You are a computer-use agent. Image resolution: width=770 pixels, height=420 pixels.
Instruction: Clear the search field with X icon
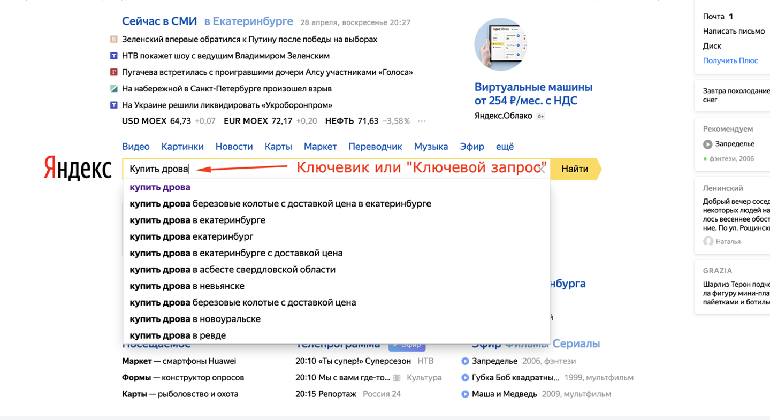pyautogui.click(x=542, y=169)
